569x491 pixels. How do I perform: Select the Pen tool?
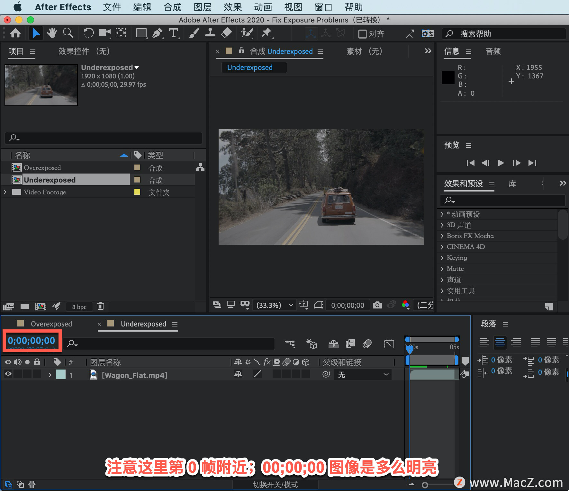click(158, 33)
